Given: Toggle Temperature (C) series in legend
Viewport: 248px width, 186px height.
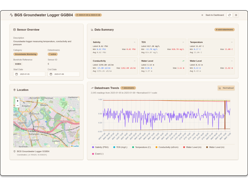Looking at the screenshot, I should click(141, 147).
